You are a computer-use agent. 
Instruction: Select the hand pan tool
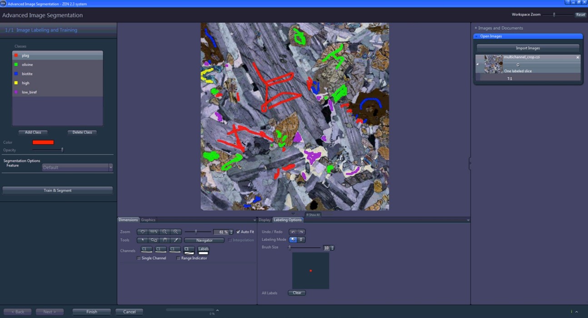coord(164,240)
